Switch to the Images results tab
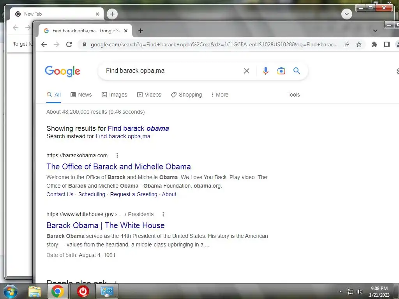The height and width of the screenshot is (299, 399). point(115,95)
